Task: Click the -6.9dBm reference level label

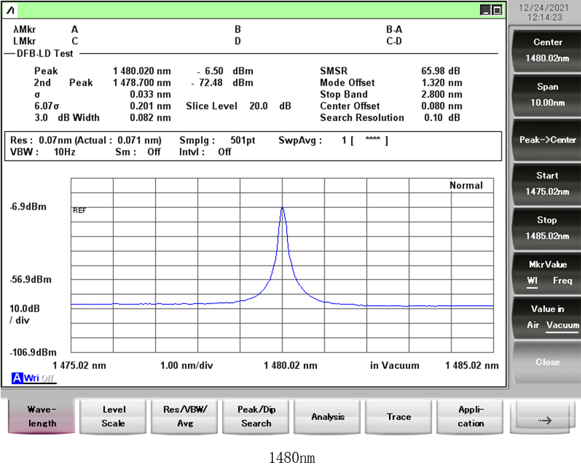Action: tap(28, 207)
